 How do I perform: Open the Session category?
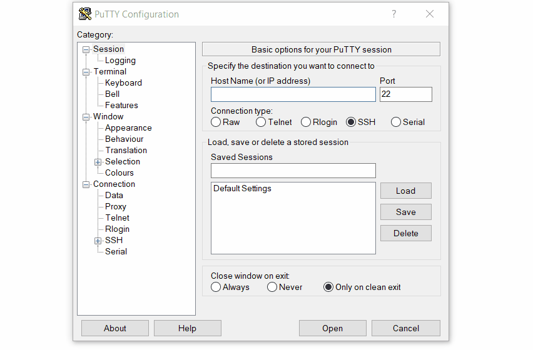coord(108,49)
